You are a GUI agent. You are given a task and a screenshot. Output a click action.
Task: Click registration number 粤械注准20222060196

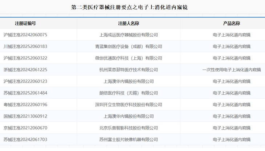click(x=25, y=105)
